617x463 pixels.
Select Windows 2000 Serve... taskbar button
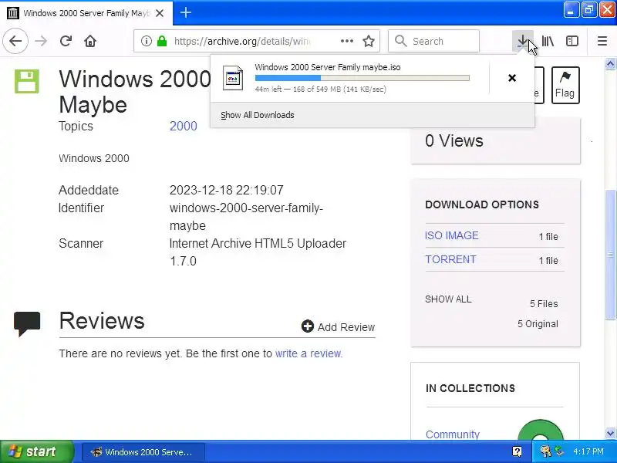click(143, 452)
